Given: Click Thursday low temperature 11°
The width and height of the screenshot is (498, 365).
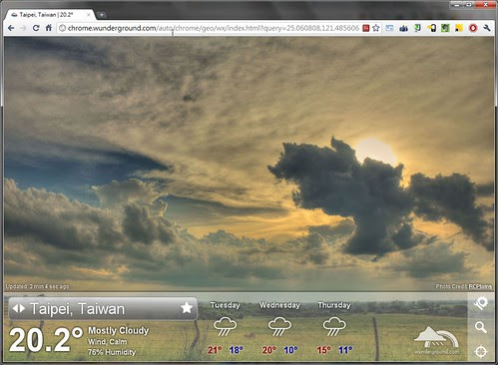Looking at the screenshot, I should [345, 350].
